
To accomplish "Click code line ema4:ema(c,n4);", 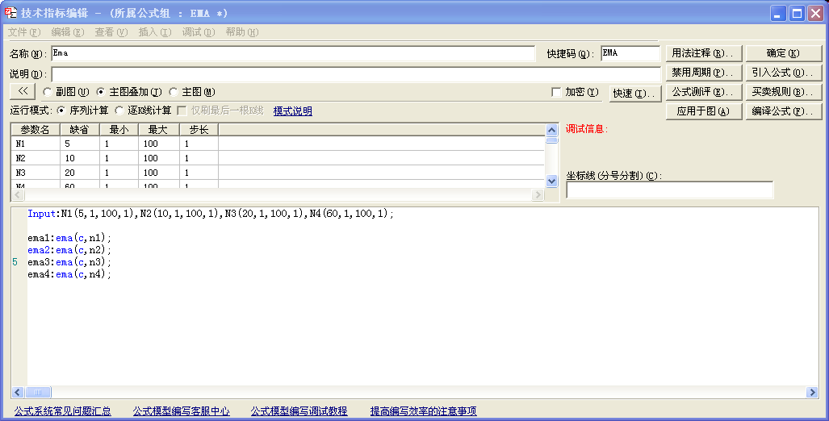I will (69, 274).
